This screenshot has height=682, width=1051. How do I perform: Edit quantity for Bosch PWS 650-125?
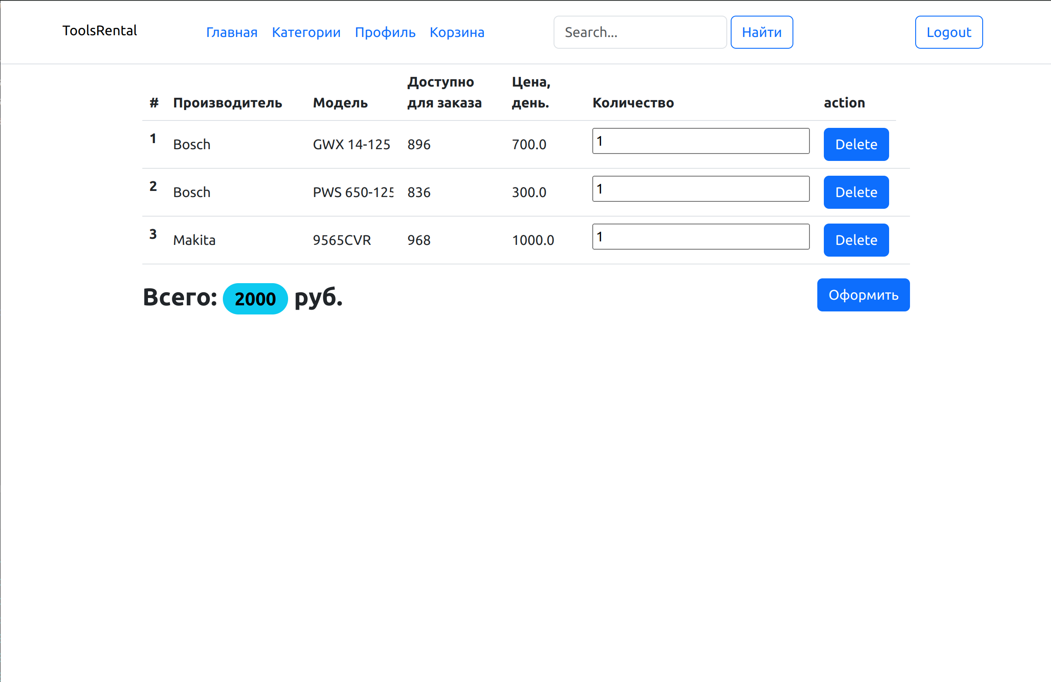[x=700, y=189]
